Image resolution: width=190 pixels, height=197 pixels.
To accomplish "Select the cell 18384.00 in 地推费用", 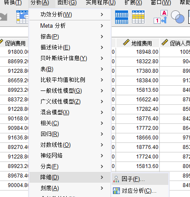I will [138, 81].
